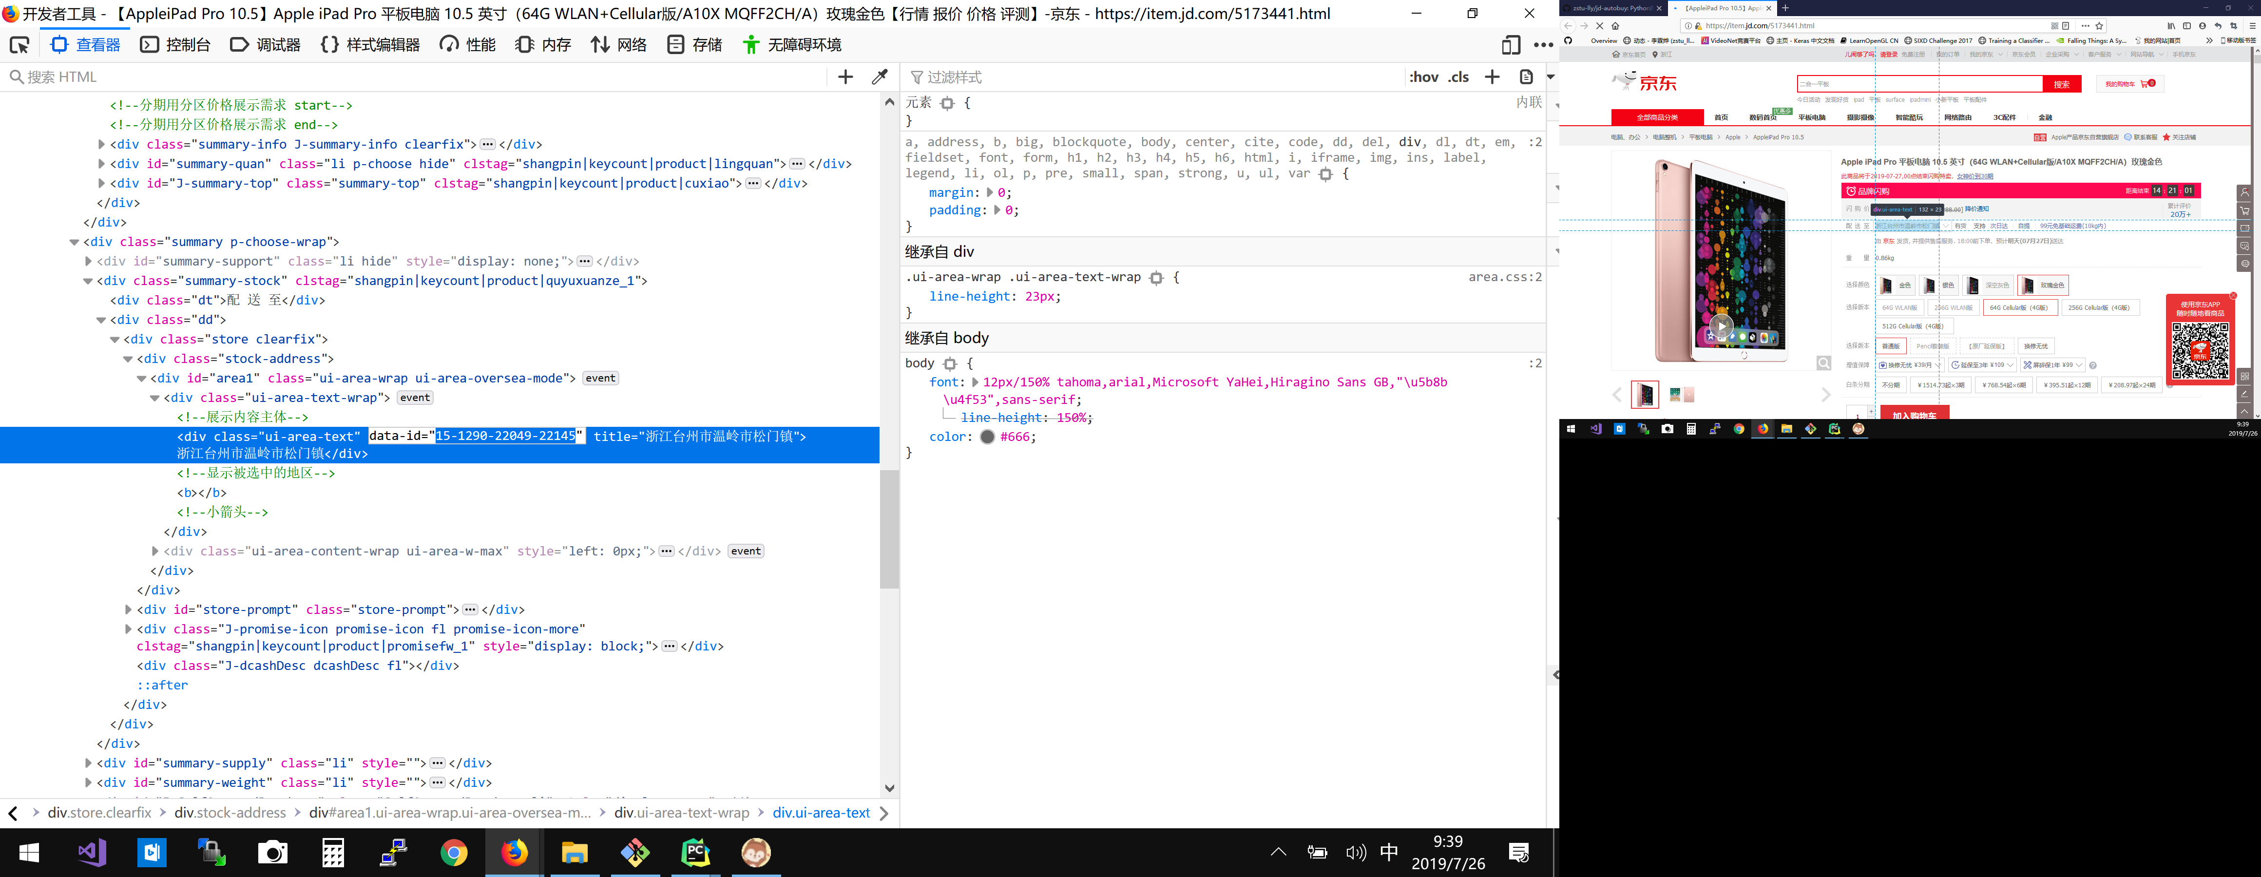The height and width of the screenshot is (877, 2261).
Task: Collapse the summary-stock div node
Action: (x=88, y=281)
